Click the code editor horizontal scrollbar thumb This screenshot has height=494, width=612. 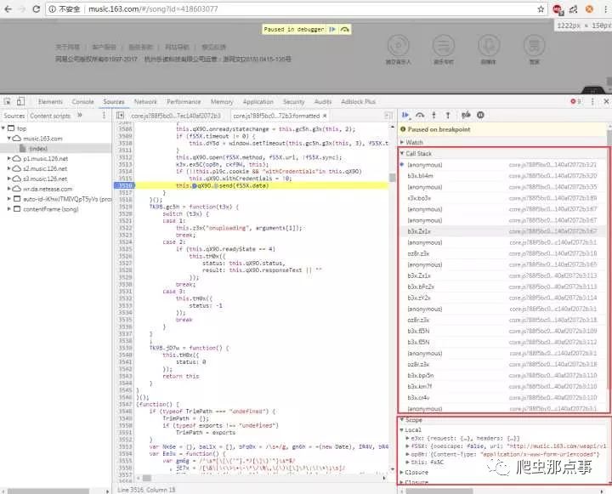coord(147,479)
